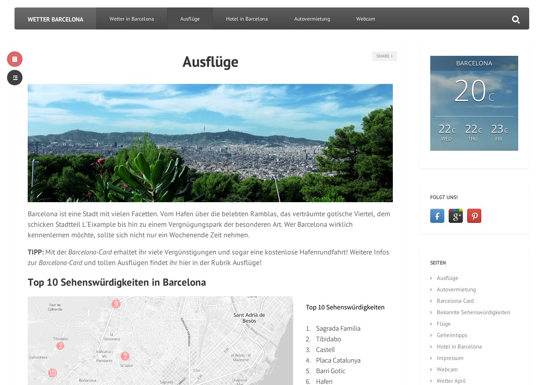Click map marker number 9
The height and width of the screenshot is (385, 538).
(x=116, y=304)
